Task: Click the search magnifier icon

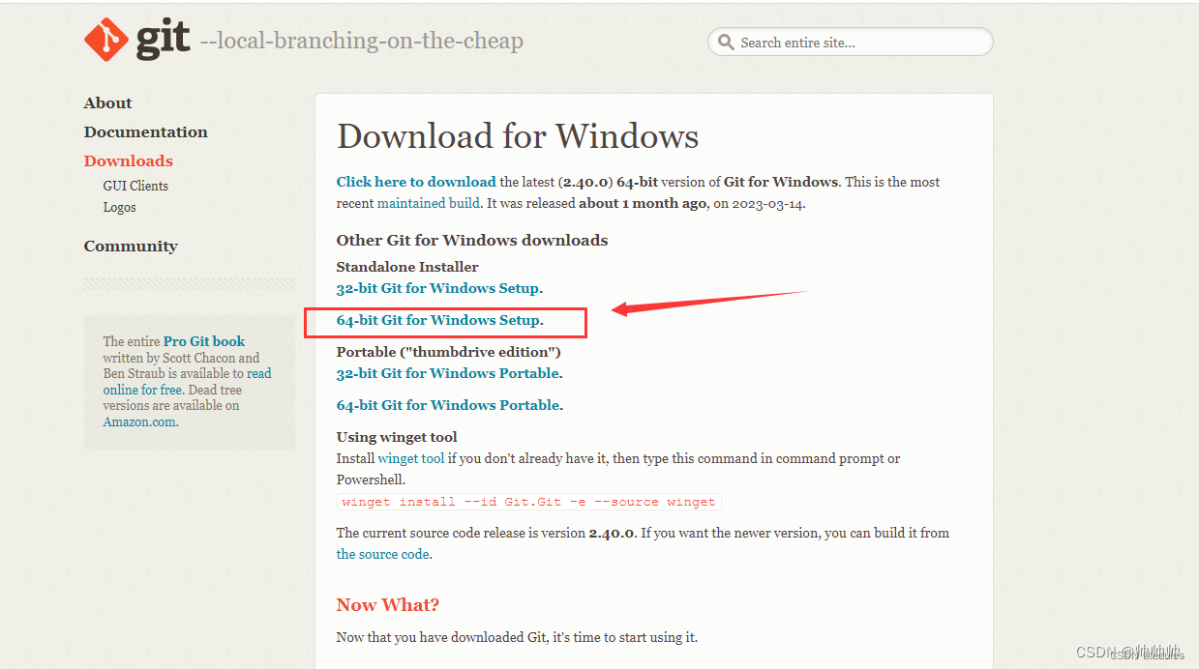Action: (726, 43)
